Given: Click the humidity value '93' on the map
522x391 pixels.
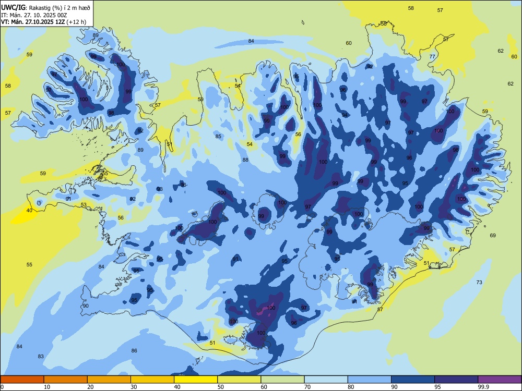Looking at the screenshot, I should (x=160, y=189).
